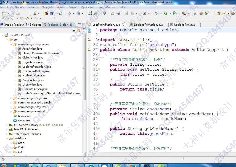Collapse the com.chengxusheji.action package node

pos(11,44)
